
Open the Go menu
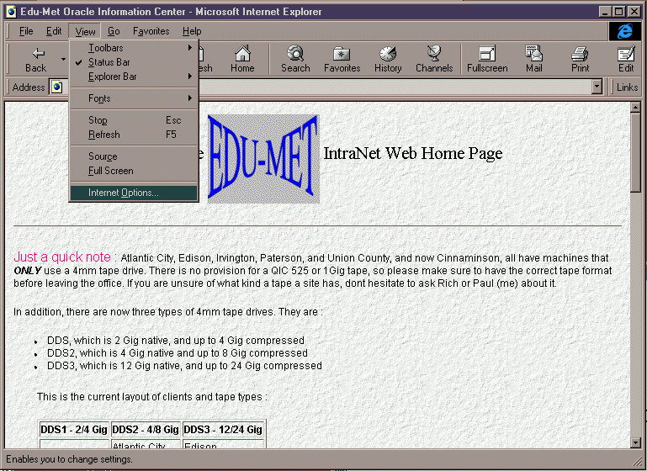[x=114, y=31]
